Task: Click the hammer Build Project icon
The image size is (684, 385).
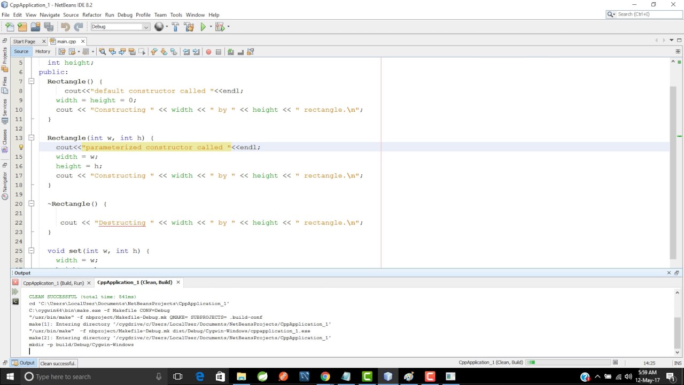Action: click(175, 27)
